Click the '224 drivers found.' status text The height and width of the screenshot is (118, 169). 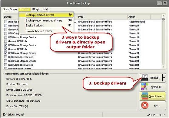[13, 115]
